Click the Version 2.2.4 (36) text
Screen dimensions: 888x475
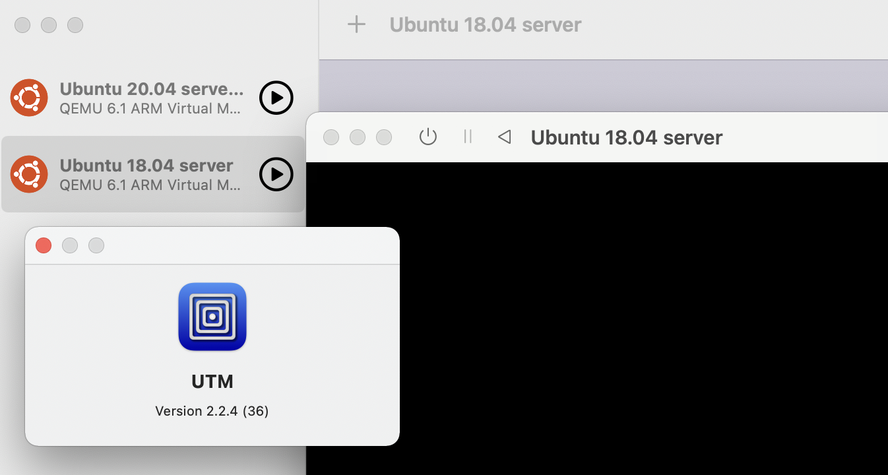(x=212, y=410)
